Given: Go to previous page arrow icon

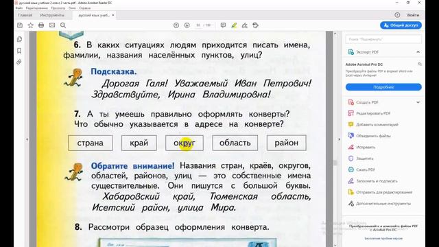Looking at the screenshot, I should (x=176, y=25).
